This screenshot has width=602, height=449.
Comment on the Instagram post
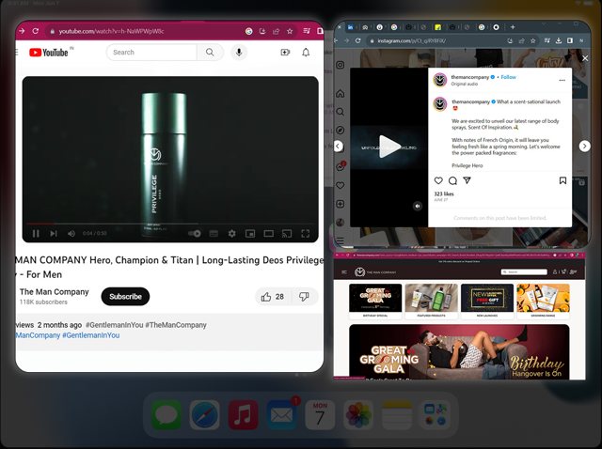tap(452, 180)
